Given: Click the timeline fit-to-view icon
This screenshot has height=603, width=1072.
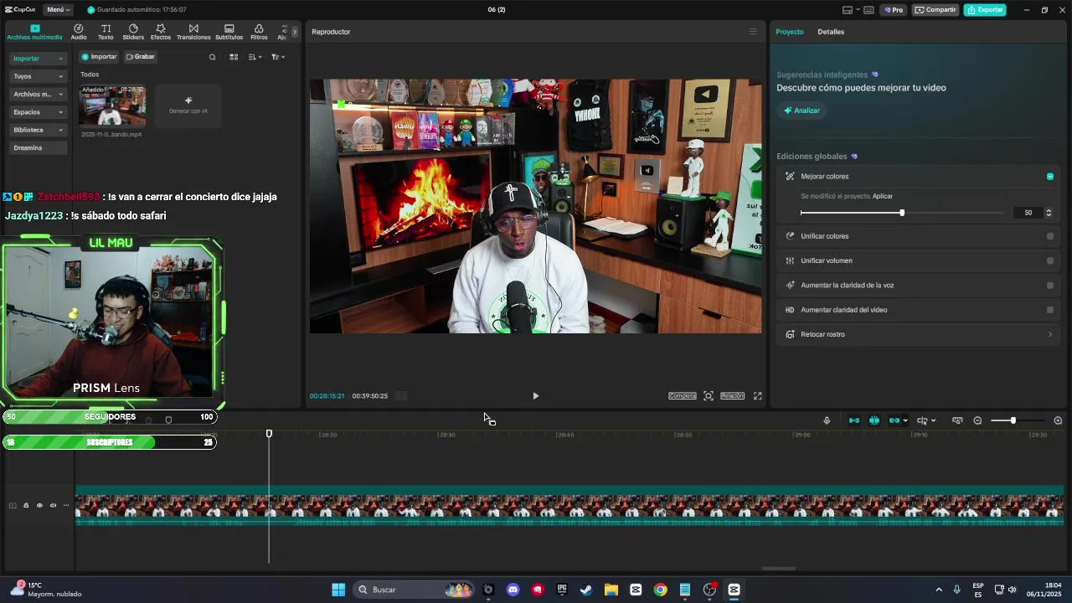Looking at the screenshot, I should tap(957, 420).
